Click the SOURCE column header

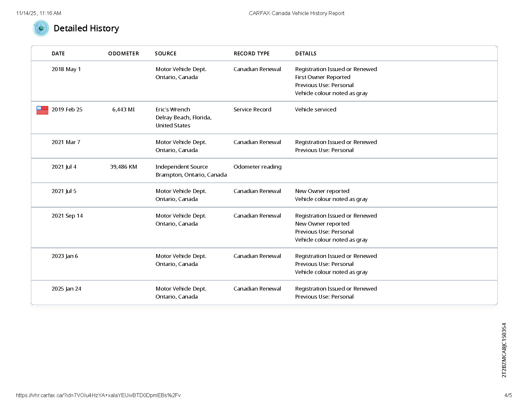[165, 53]
